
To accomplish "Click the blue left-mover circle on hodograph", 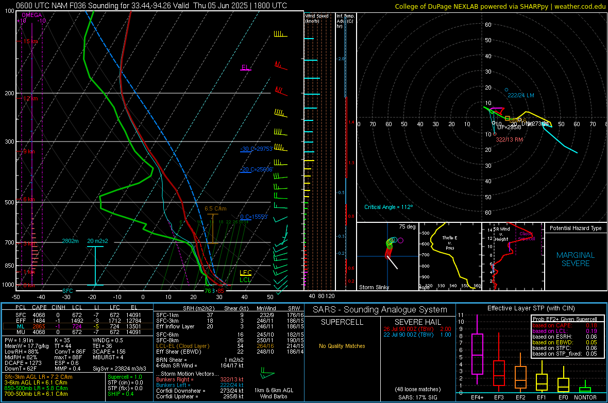I will 506,90.
